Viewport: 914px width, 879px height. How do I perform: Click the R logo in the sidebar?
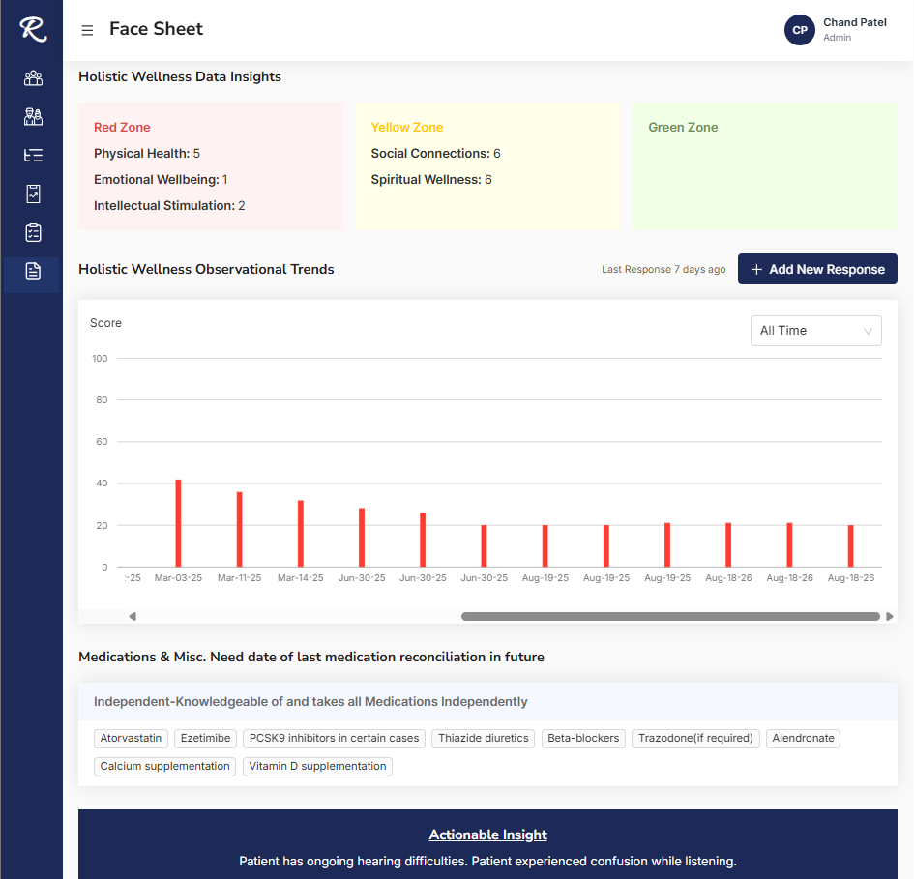point(33,29)
